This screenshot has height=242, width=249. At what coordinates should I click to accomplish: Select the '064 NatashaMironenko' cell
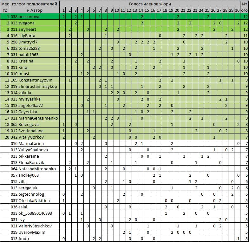[x=35, y=169]
